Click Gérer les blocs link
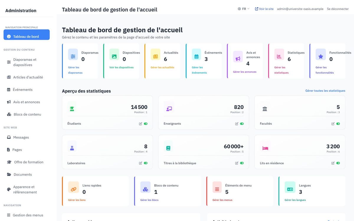The width and height of the screenshot is (354, 221). click(150, 200)
